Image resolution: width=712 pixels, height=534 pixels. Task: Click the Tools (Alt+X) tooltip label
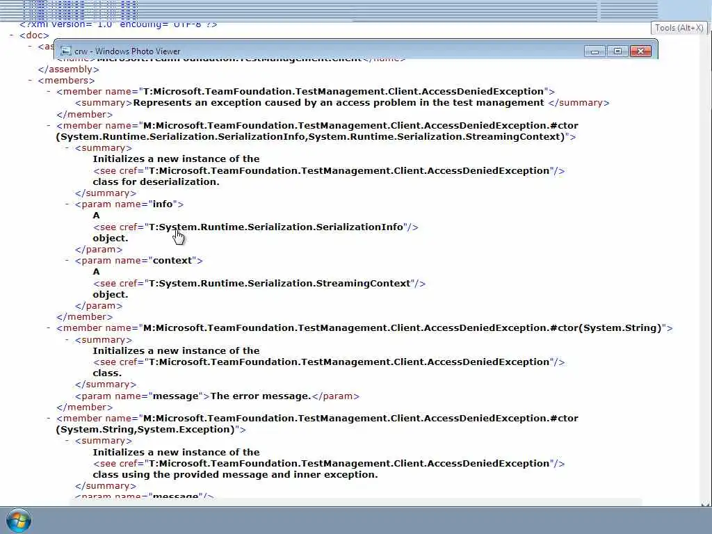pyautogui.click(x=679, y=28)
